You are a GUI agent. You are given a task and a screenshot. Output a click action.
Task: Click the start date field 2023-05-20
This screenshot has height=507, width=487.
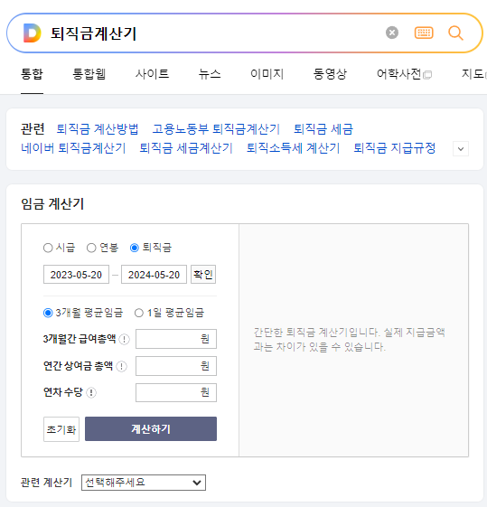click(x=76, y=275)
